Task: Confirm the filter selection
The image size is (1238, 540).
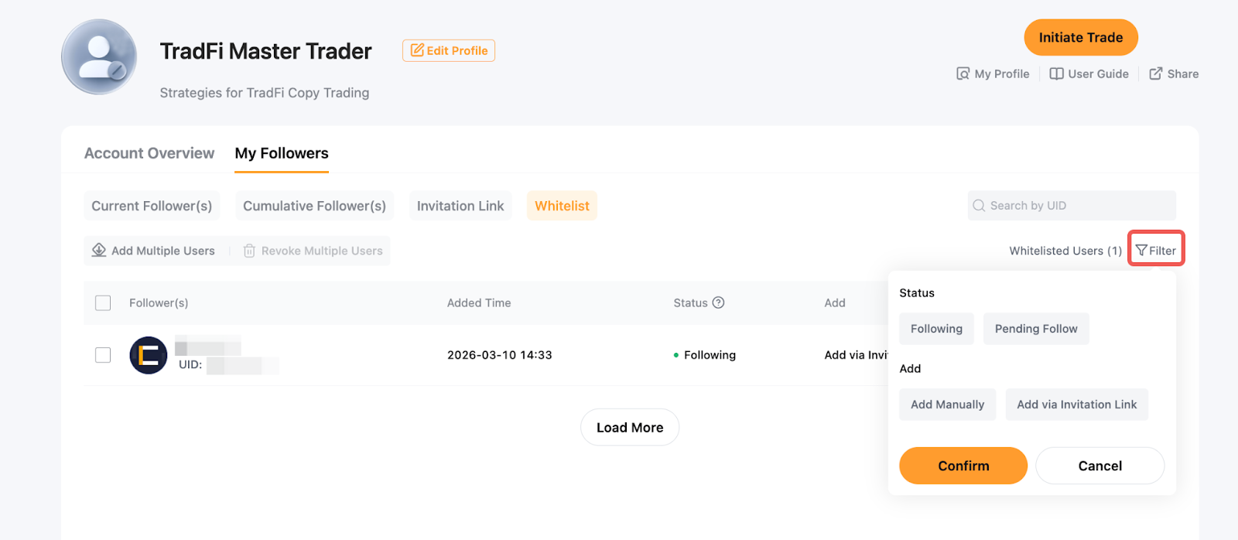Action: point(963,466)
